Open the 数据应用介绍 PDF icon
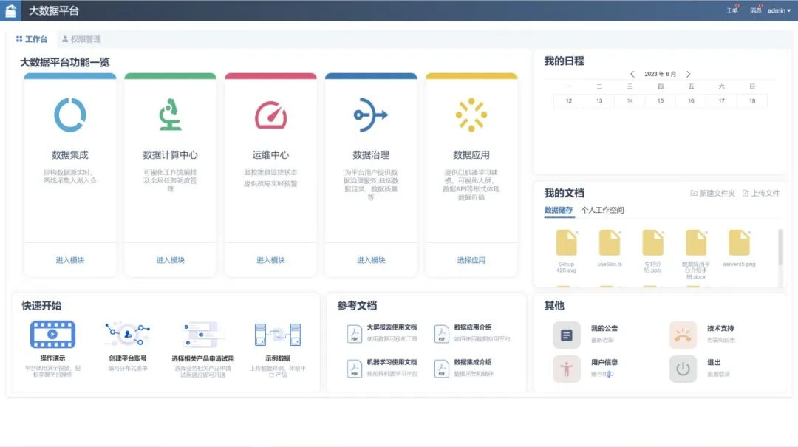 [x=441, y=334]
